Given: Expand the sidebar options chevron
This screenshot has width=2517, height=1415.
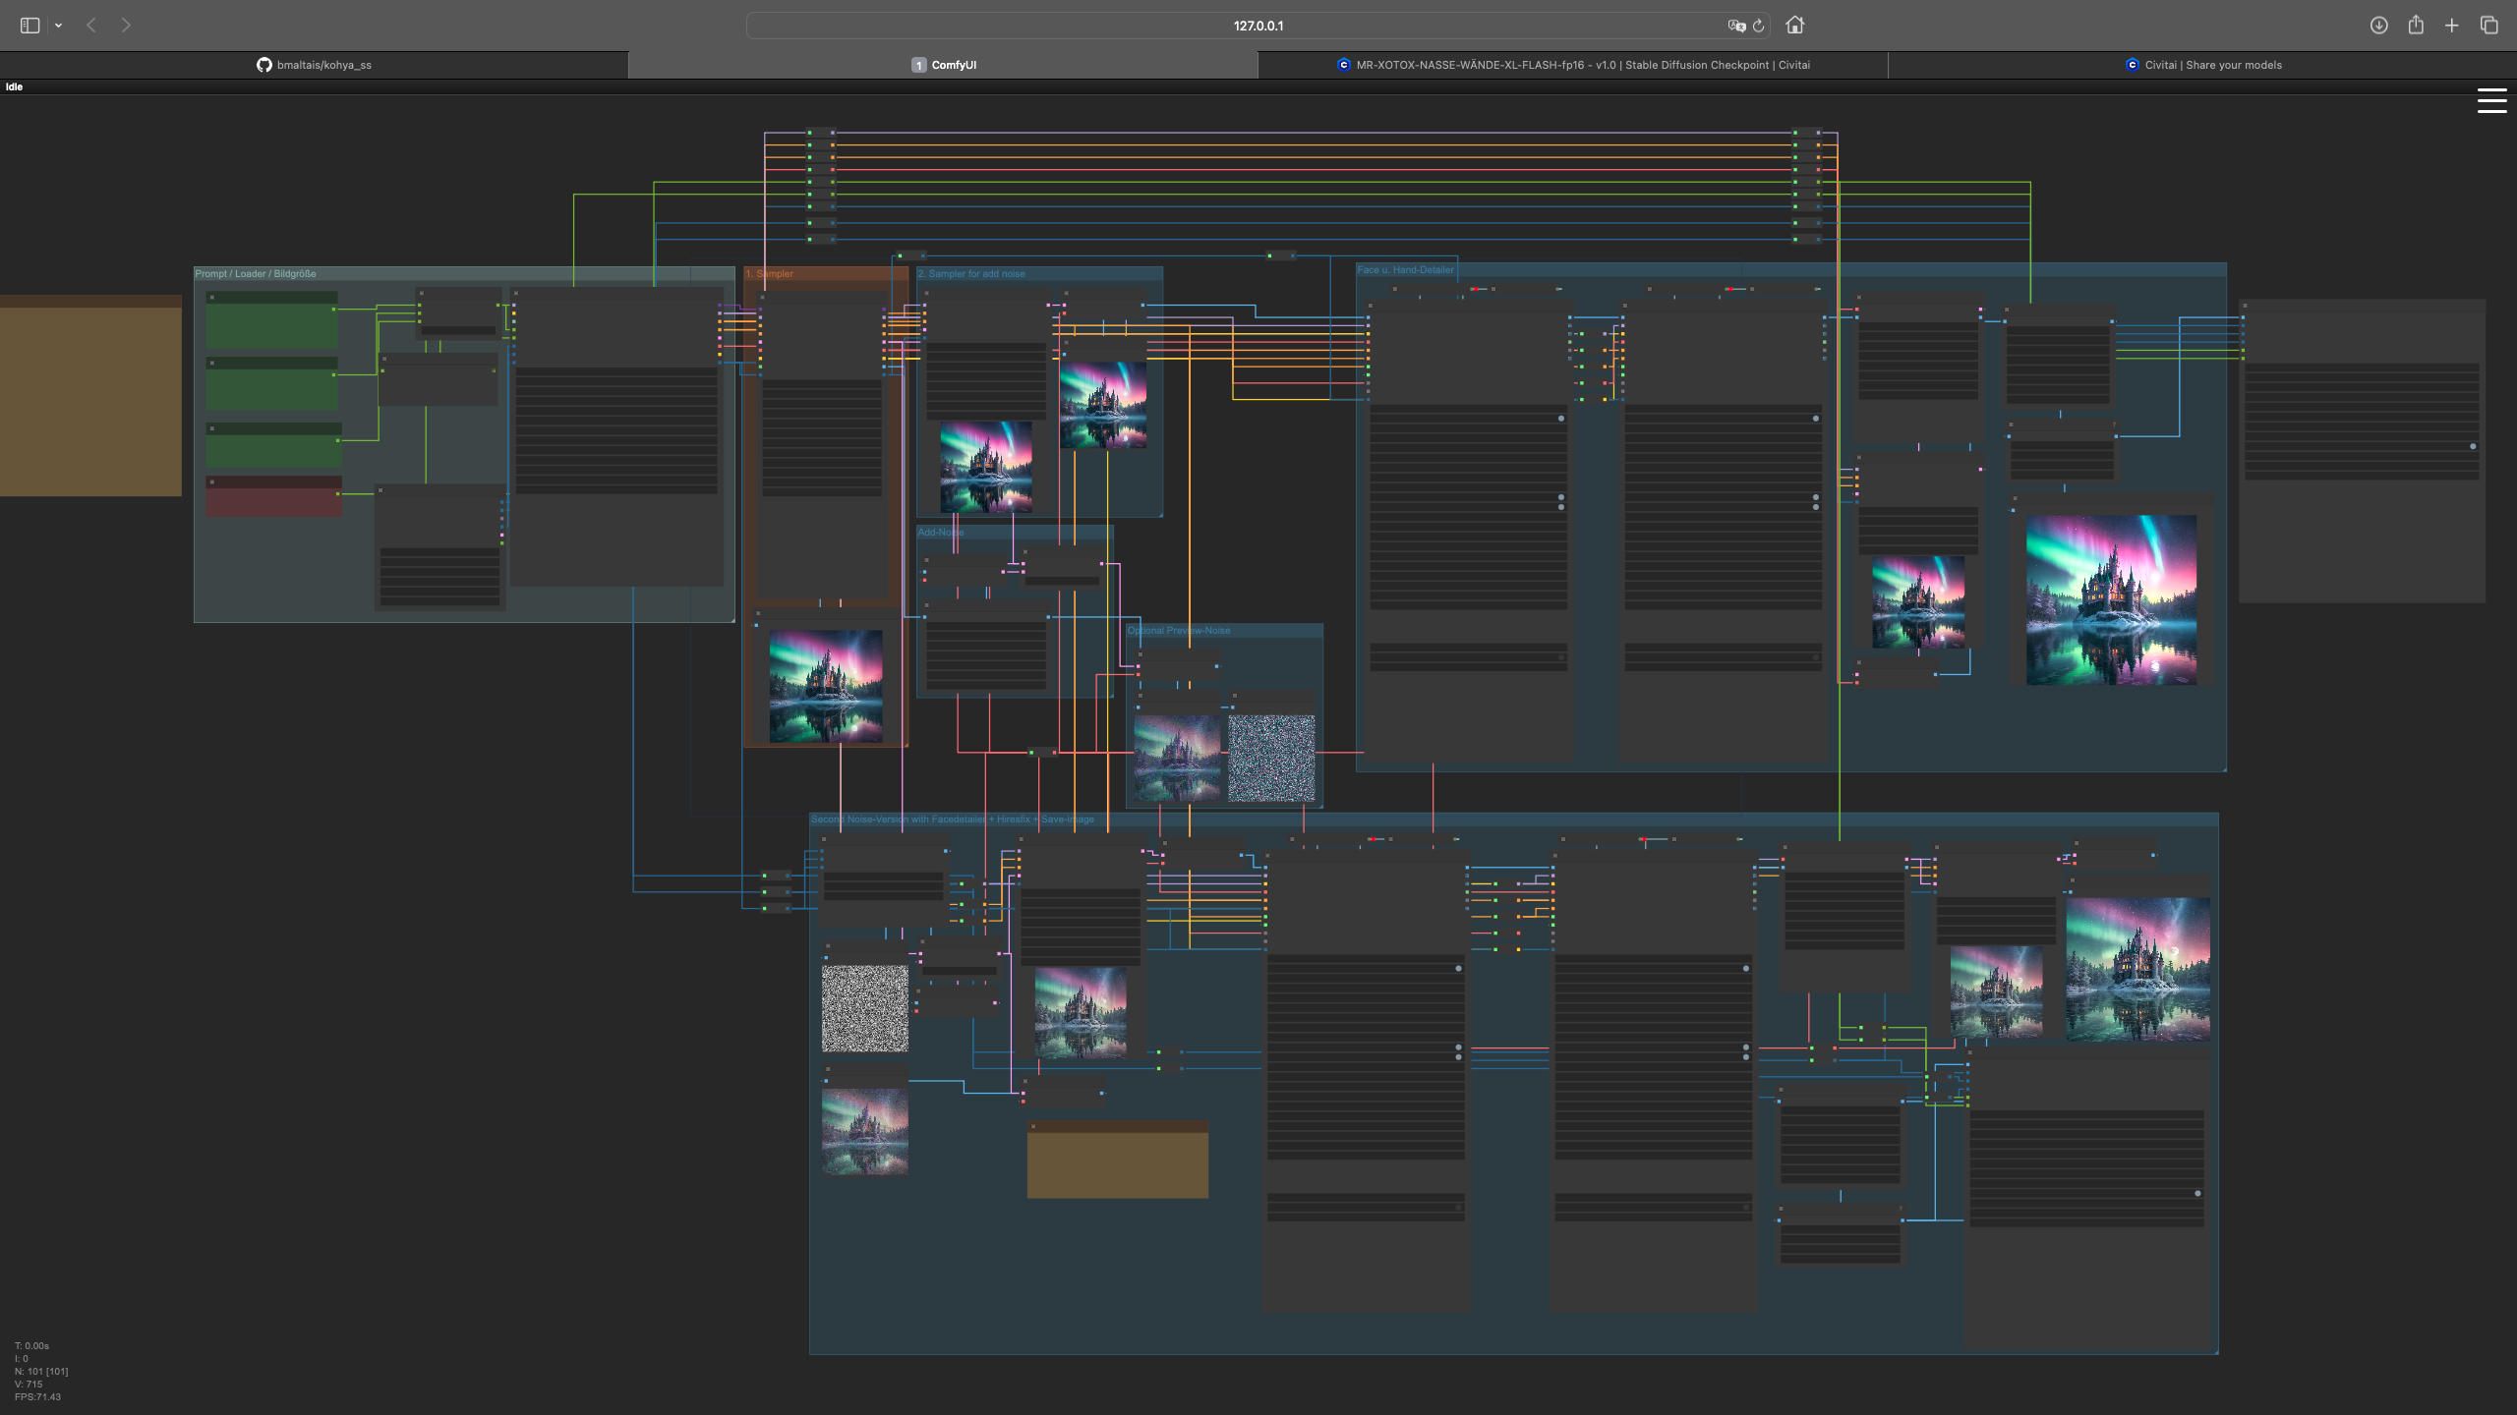Looking at the screenshot, I should click(59, 26).
